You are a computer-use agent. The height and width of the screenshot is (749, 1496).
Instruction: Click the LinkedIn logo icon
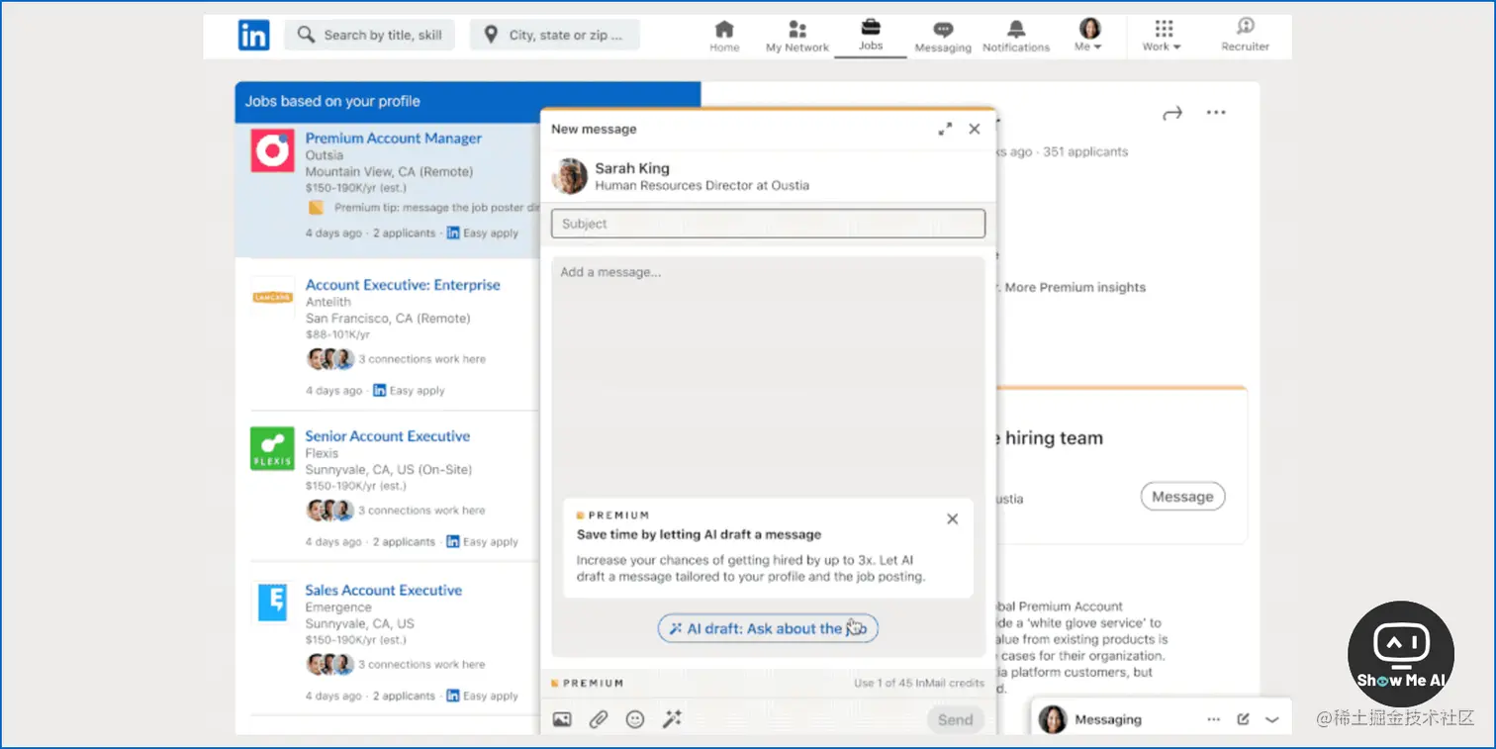(x=253, y=36)
